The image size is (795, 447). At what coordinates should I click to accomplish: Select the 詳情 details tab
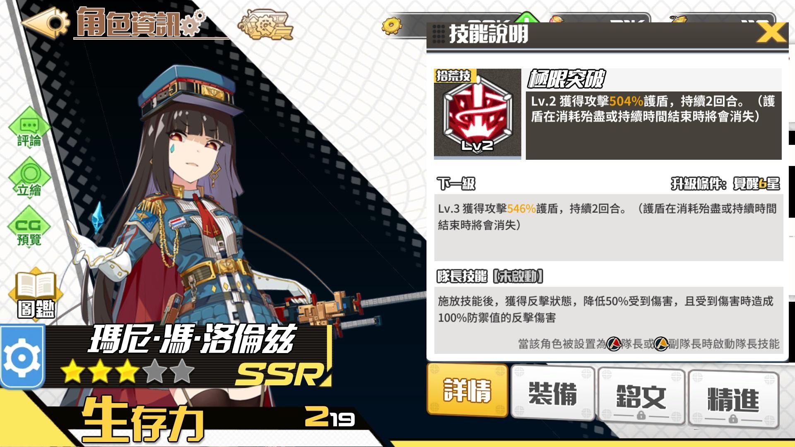coord(467,390)
